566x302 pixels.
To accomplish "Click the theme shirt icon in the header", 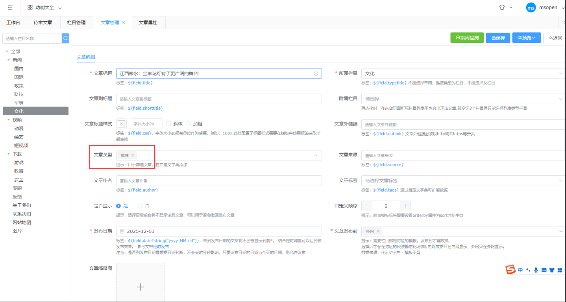I will point(502,8).
